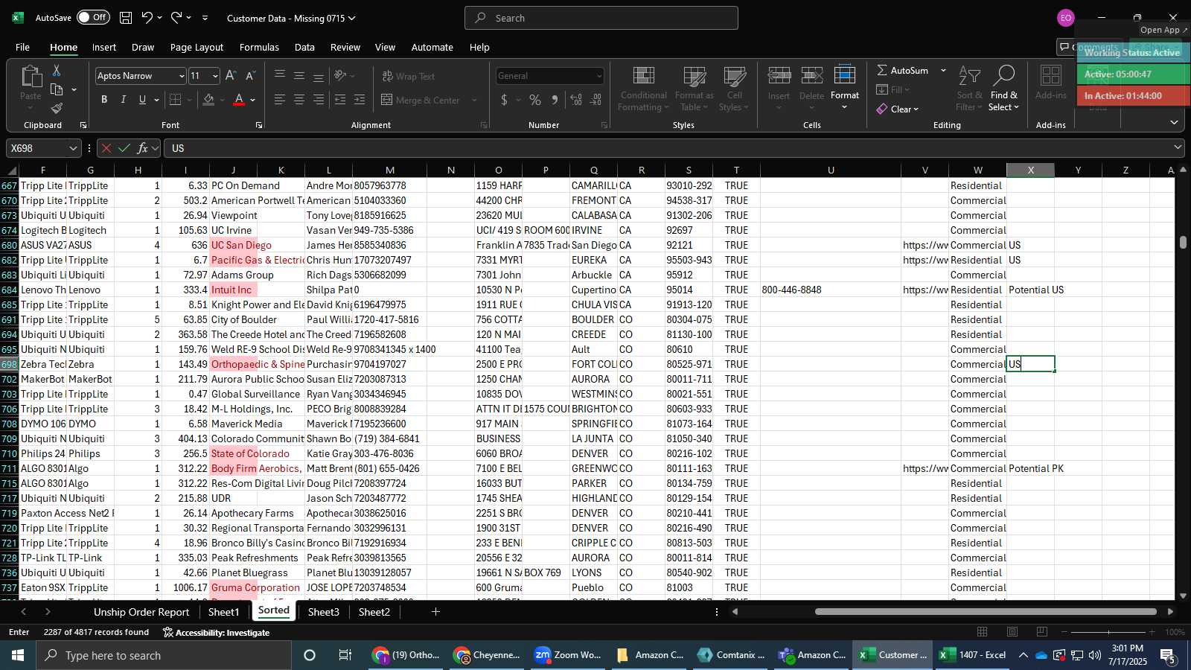Click Accounting Number Format dollar icon
Image resolution: width=1191 pixels, height=670 pixels.
pos(505,100)
